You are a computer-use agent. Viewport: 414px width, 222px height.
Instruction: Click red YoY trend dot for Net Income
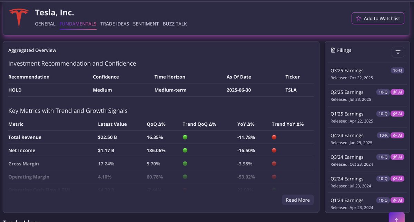click(274, 150)
